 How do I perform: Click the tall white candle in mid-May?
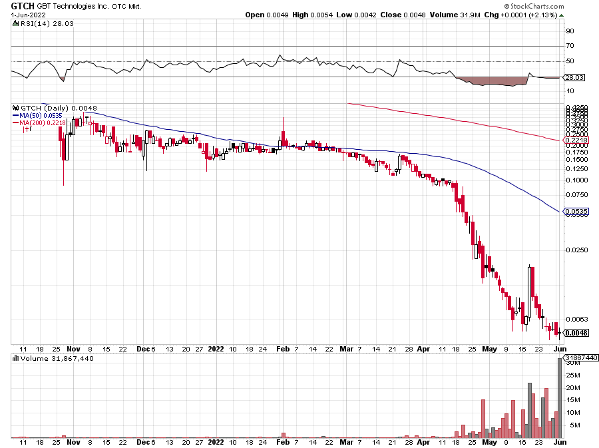click(x=529, y=292)
